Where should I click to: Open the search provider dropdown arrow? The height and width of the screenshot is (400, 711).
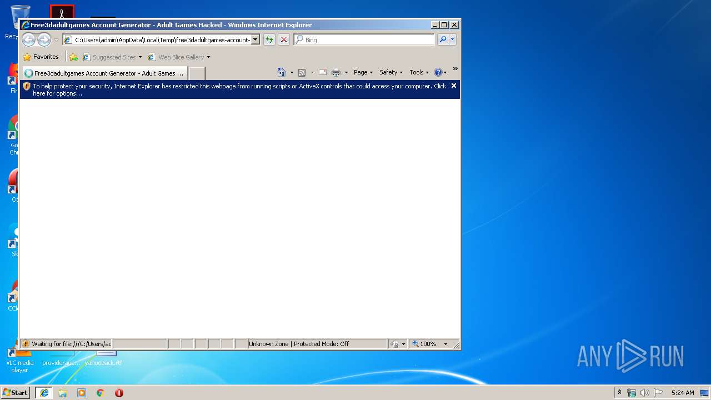453,39
